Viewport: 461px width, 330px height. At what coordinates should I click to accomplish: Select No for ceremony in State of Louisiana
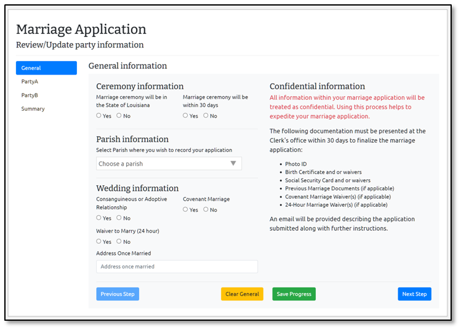click(119, 116)
